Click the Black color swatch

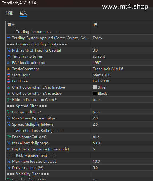[95, 93]
